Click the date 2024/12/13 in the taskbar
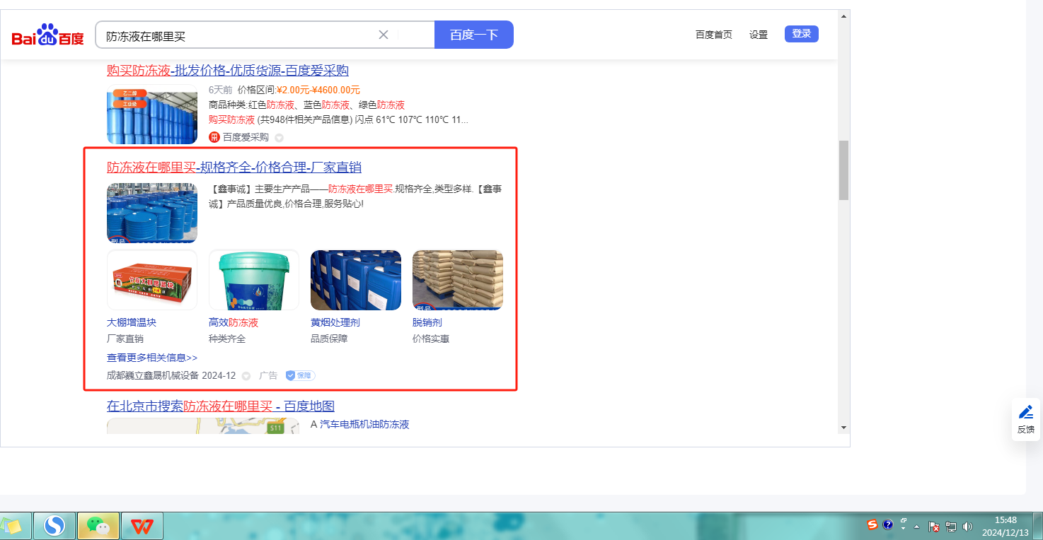Image resolution: width=1043 pixels, height=540 pixels. click(x=1005, y=534)
